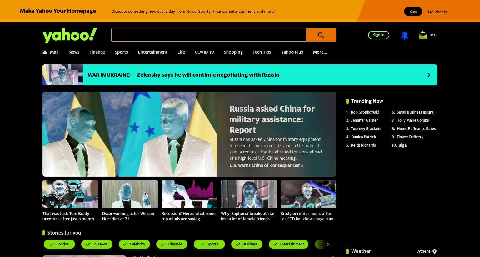The height and width of the screenshot is (257, 480).
Task: Open Recession story thumbnail
Action: pos(189,194)
